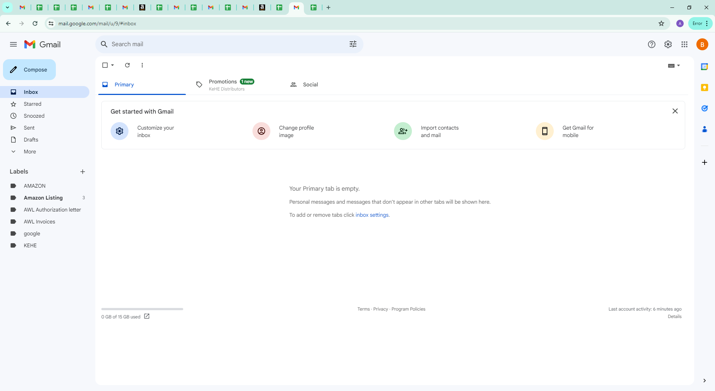Open the inbox settings link
715x391 pixels.
pyautogui.click(x=372, y=215)
